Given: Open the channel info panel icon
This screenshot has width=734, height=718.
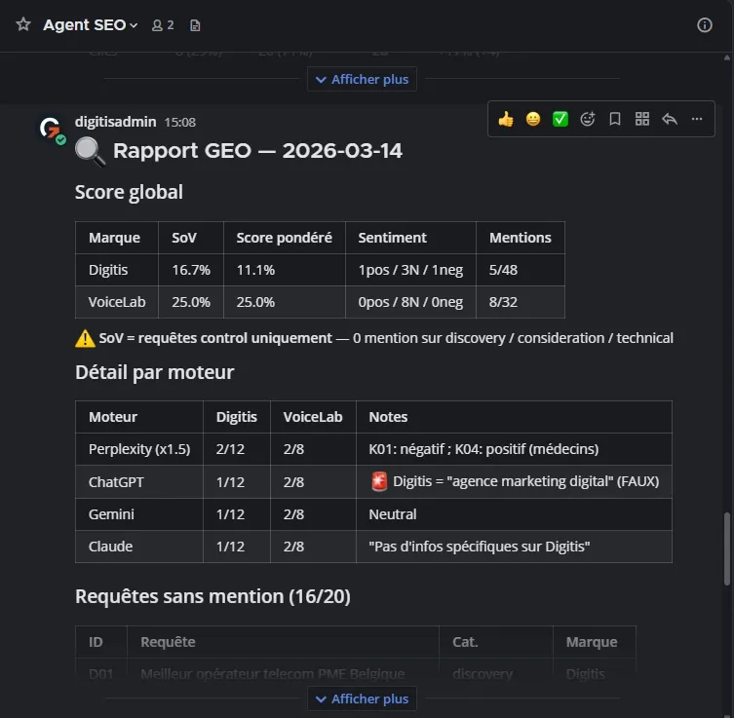Looking at the screenshot, I should (705, 25).
